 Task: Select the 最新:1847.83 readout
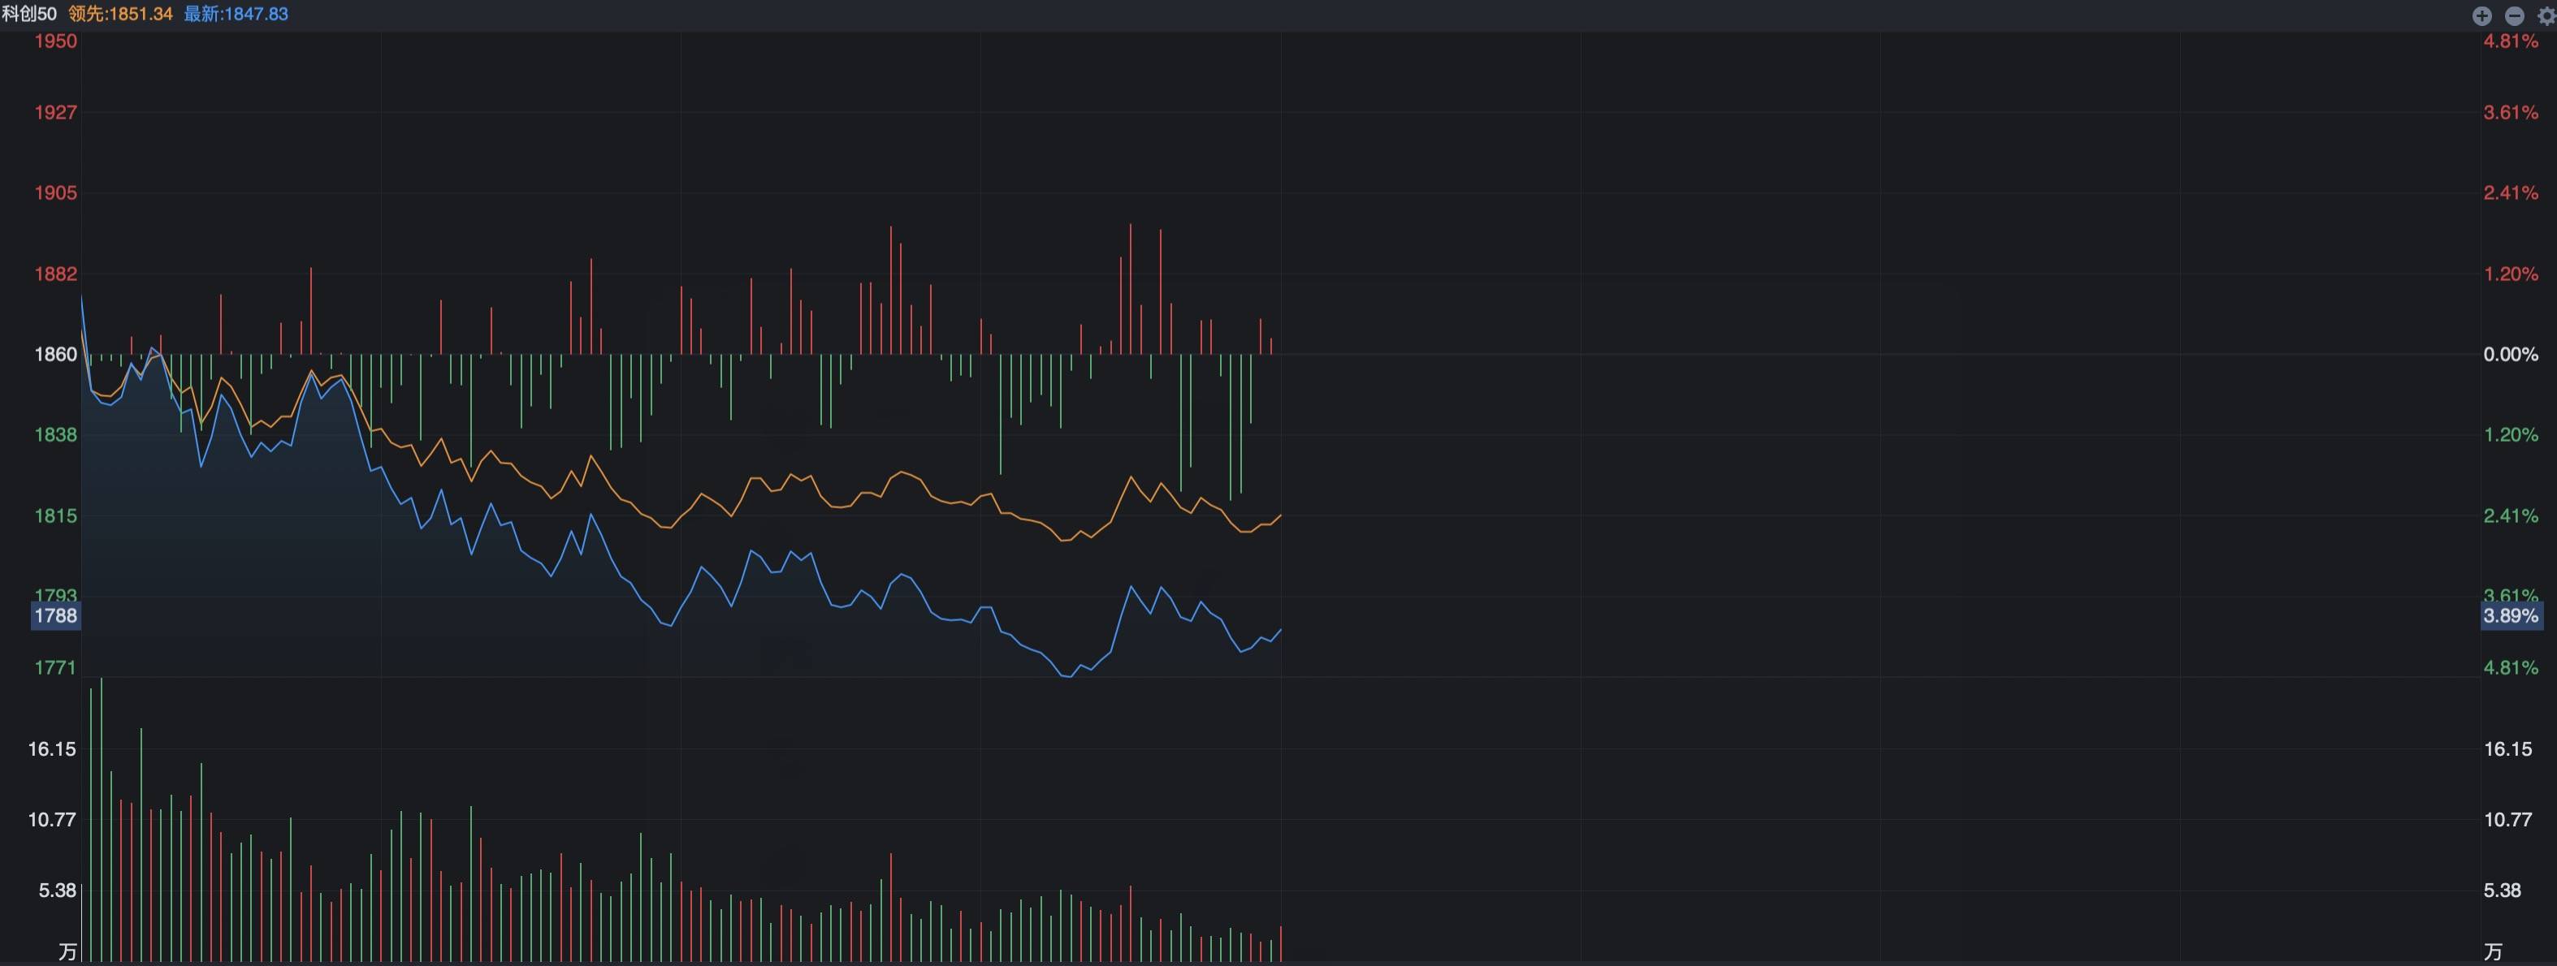236,14
